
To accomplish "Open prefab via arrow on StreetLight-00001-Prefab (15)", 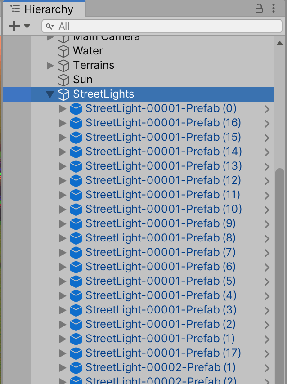I will tap(267, 138).
